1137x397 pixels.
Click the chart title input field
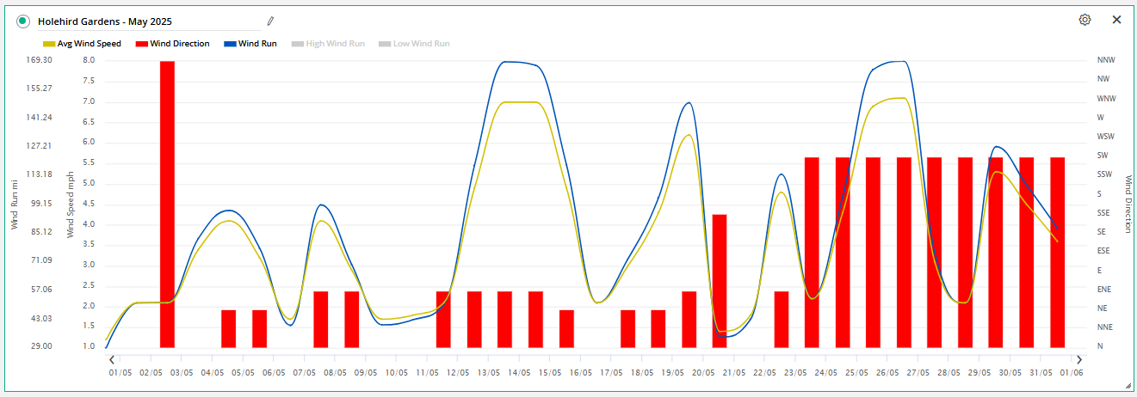tap(147, 21)
